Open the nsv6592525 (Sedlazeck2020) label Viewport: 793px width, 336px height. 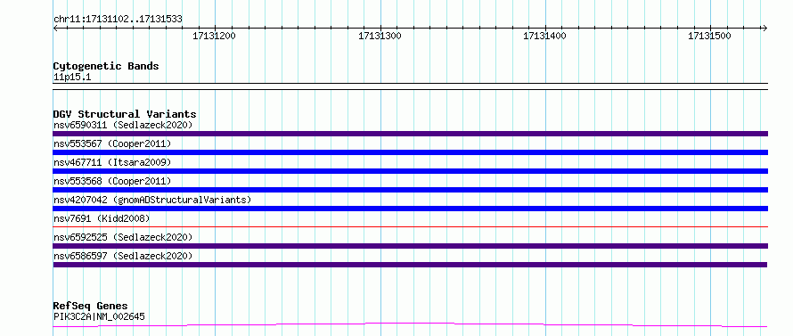point(123,237)
